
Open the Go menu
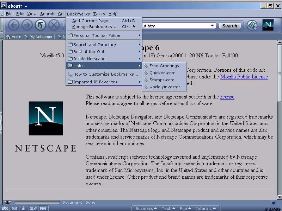coord(61,14)
